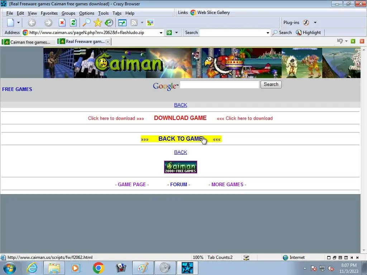
Task: Click the green X tab bar icon
Action: [x=353, y=41]
